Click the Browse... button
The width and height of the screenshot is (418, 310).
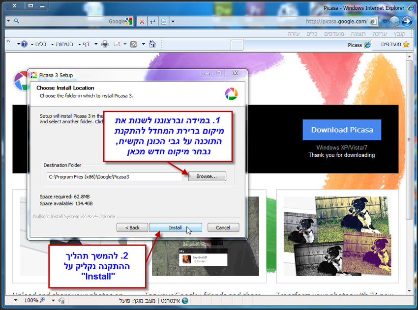(x=207, y=176)
